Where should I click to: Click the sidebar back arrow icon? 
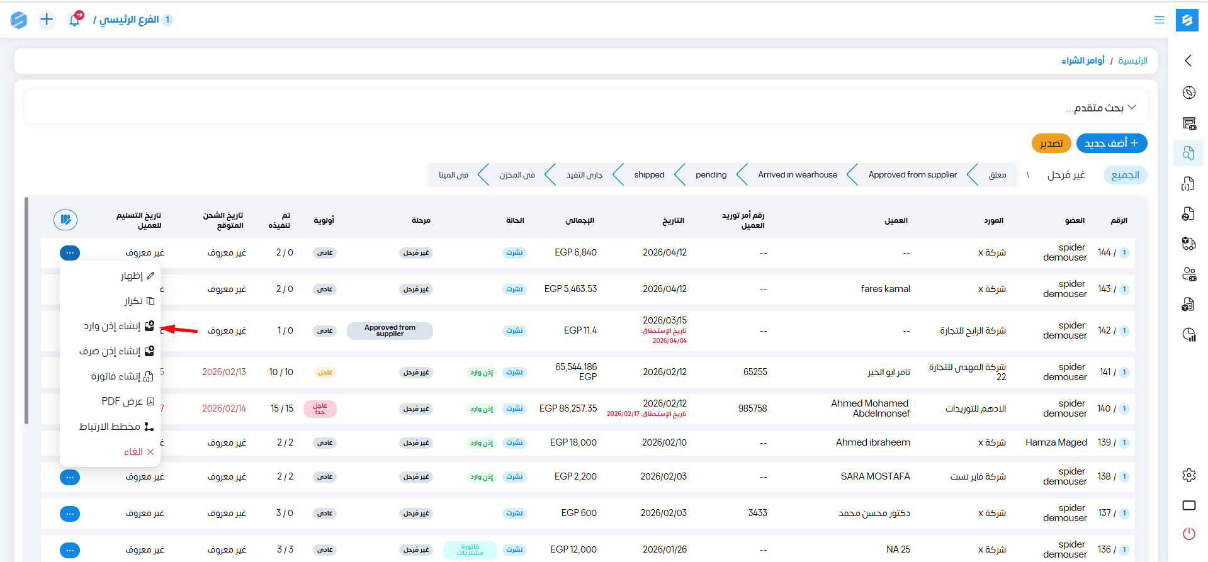coord(1188,60)
